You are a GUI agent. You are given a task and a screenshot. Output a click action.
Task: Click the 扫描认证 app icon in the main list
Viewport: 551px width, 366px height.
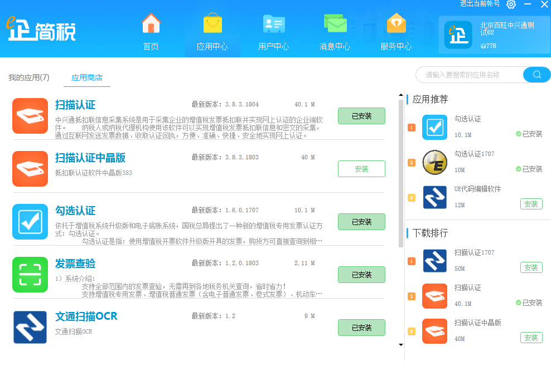point(30,116)
